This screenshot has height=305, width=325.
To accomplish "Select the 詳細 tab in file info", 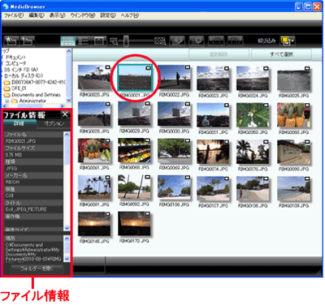I will pyautogui.click(x=19, y=123).
